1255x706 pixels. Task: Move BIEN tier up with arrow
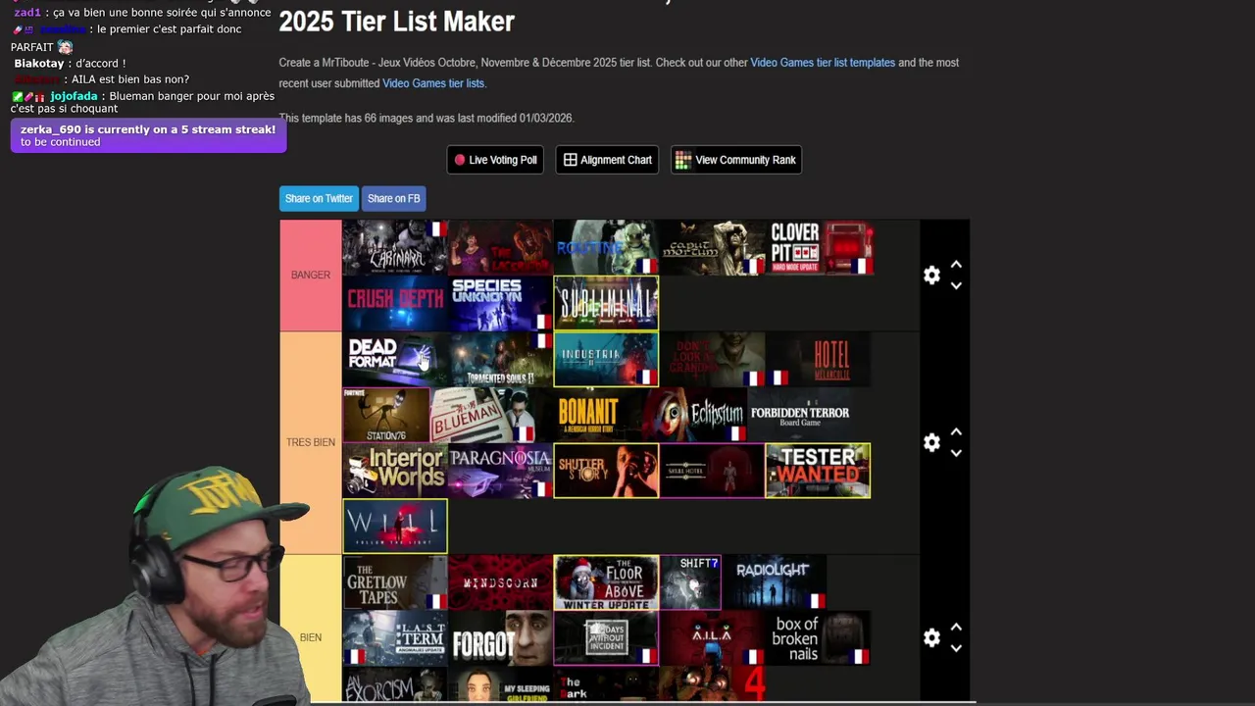[956, 627]
